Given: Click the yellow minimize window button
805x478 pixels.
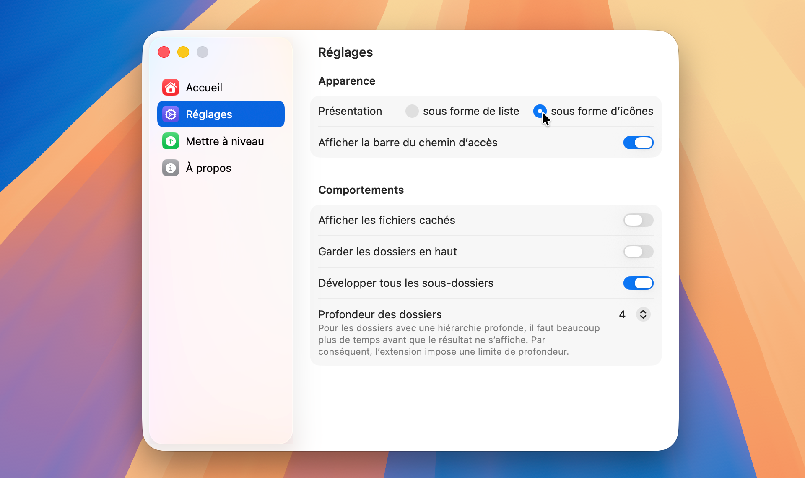Looking at the screenshot, I should 183,52.
